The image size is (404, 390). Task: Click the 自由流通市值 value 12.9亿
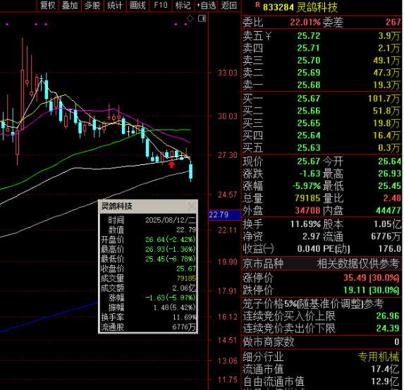pos(385,382)
